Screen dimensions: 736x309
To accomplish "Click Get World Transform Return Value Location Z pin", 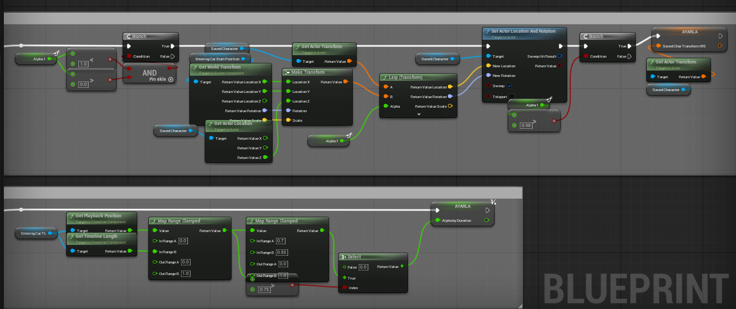I will [265, 101].
